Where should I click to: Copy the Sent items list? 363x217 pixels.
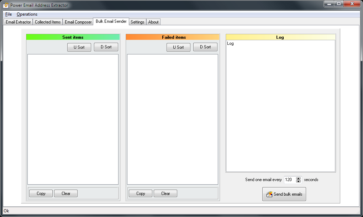(41, 194)
